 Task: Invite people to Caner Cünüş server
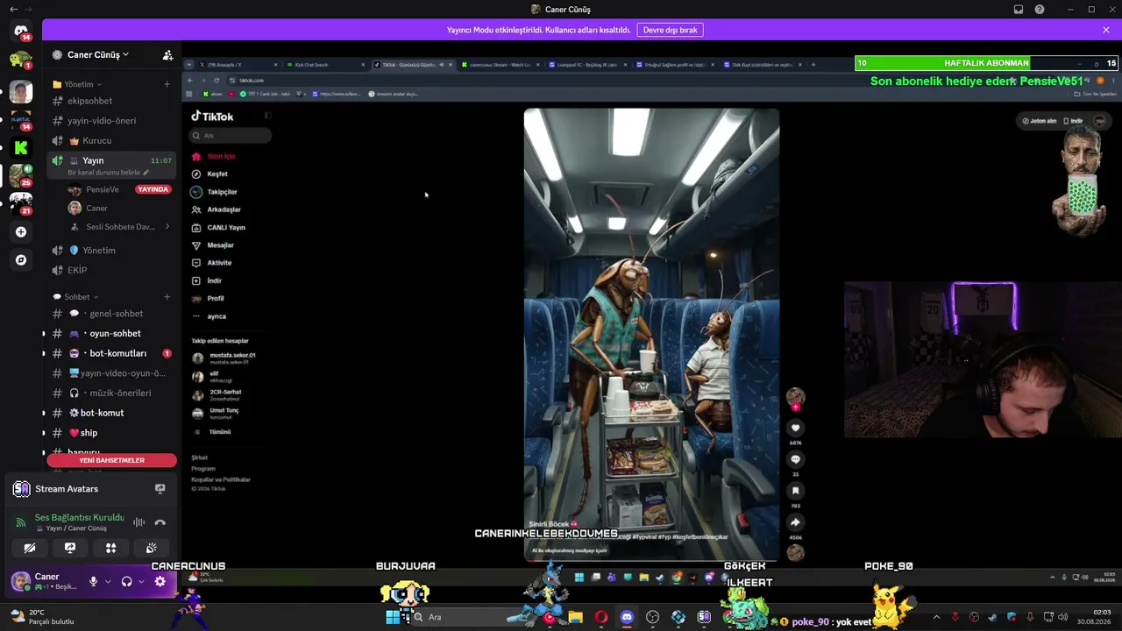coord(167,54)
